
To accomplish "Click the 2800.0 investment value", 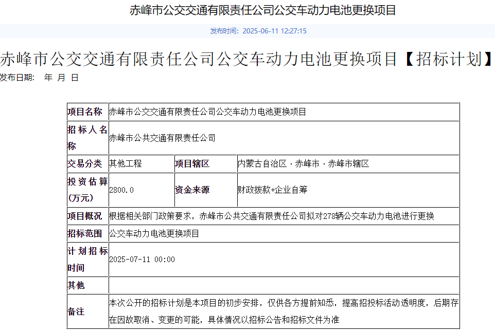I will click(121, 190).
